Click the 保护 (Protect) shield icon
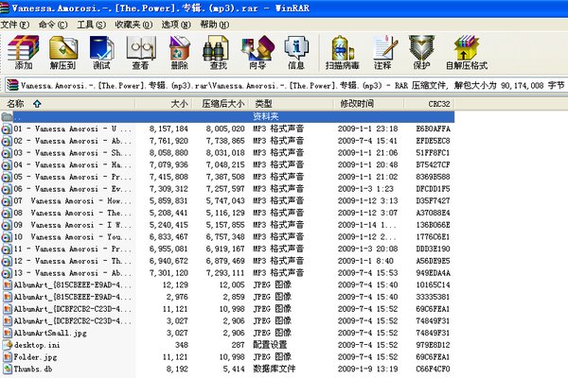Viewport: 568px width, 378px height. click(421, 53)
